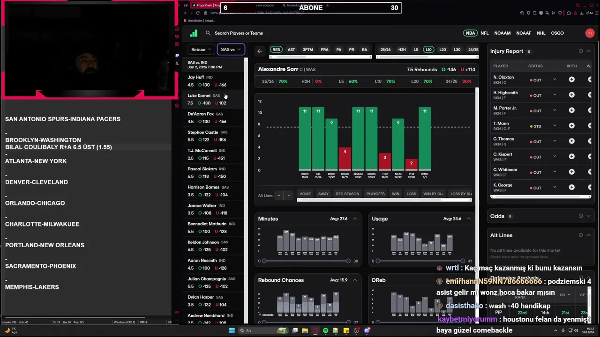Raise alt line with up chevron

coord(279,195)
